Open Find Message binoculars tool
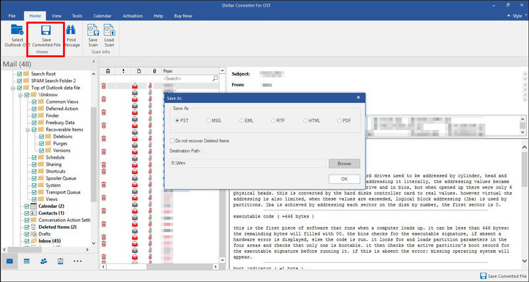Viewport: 529px width, 282px height. (x=70, y=36)
